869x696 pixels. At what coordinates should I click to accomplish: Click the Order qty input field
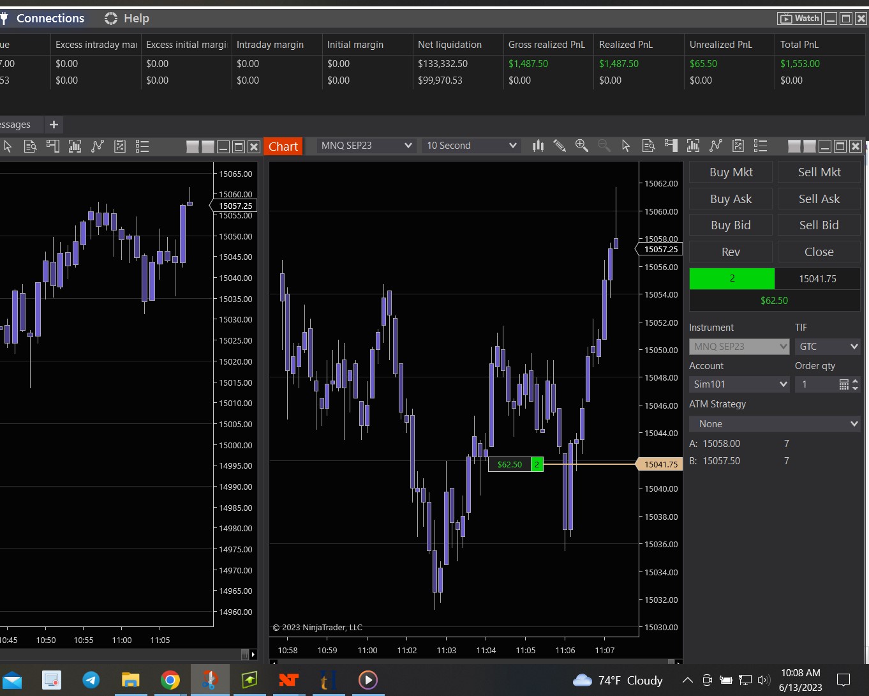pyautogui.click(x=816, y=384)
